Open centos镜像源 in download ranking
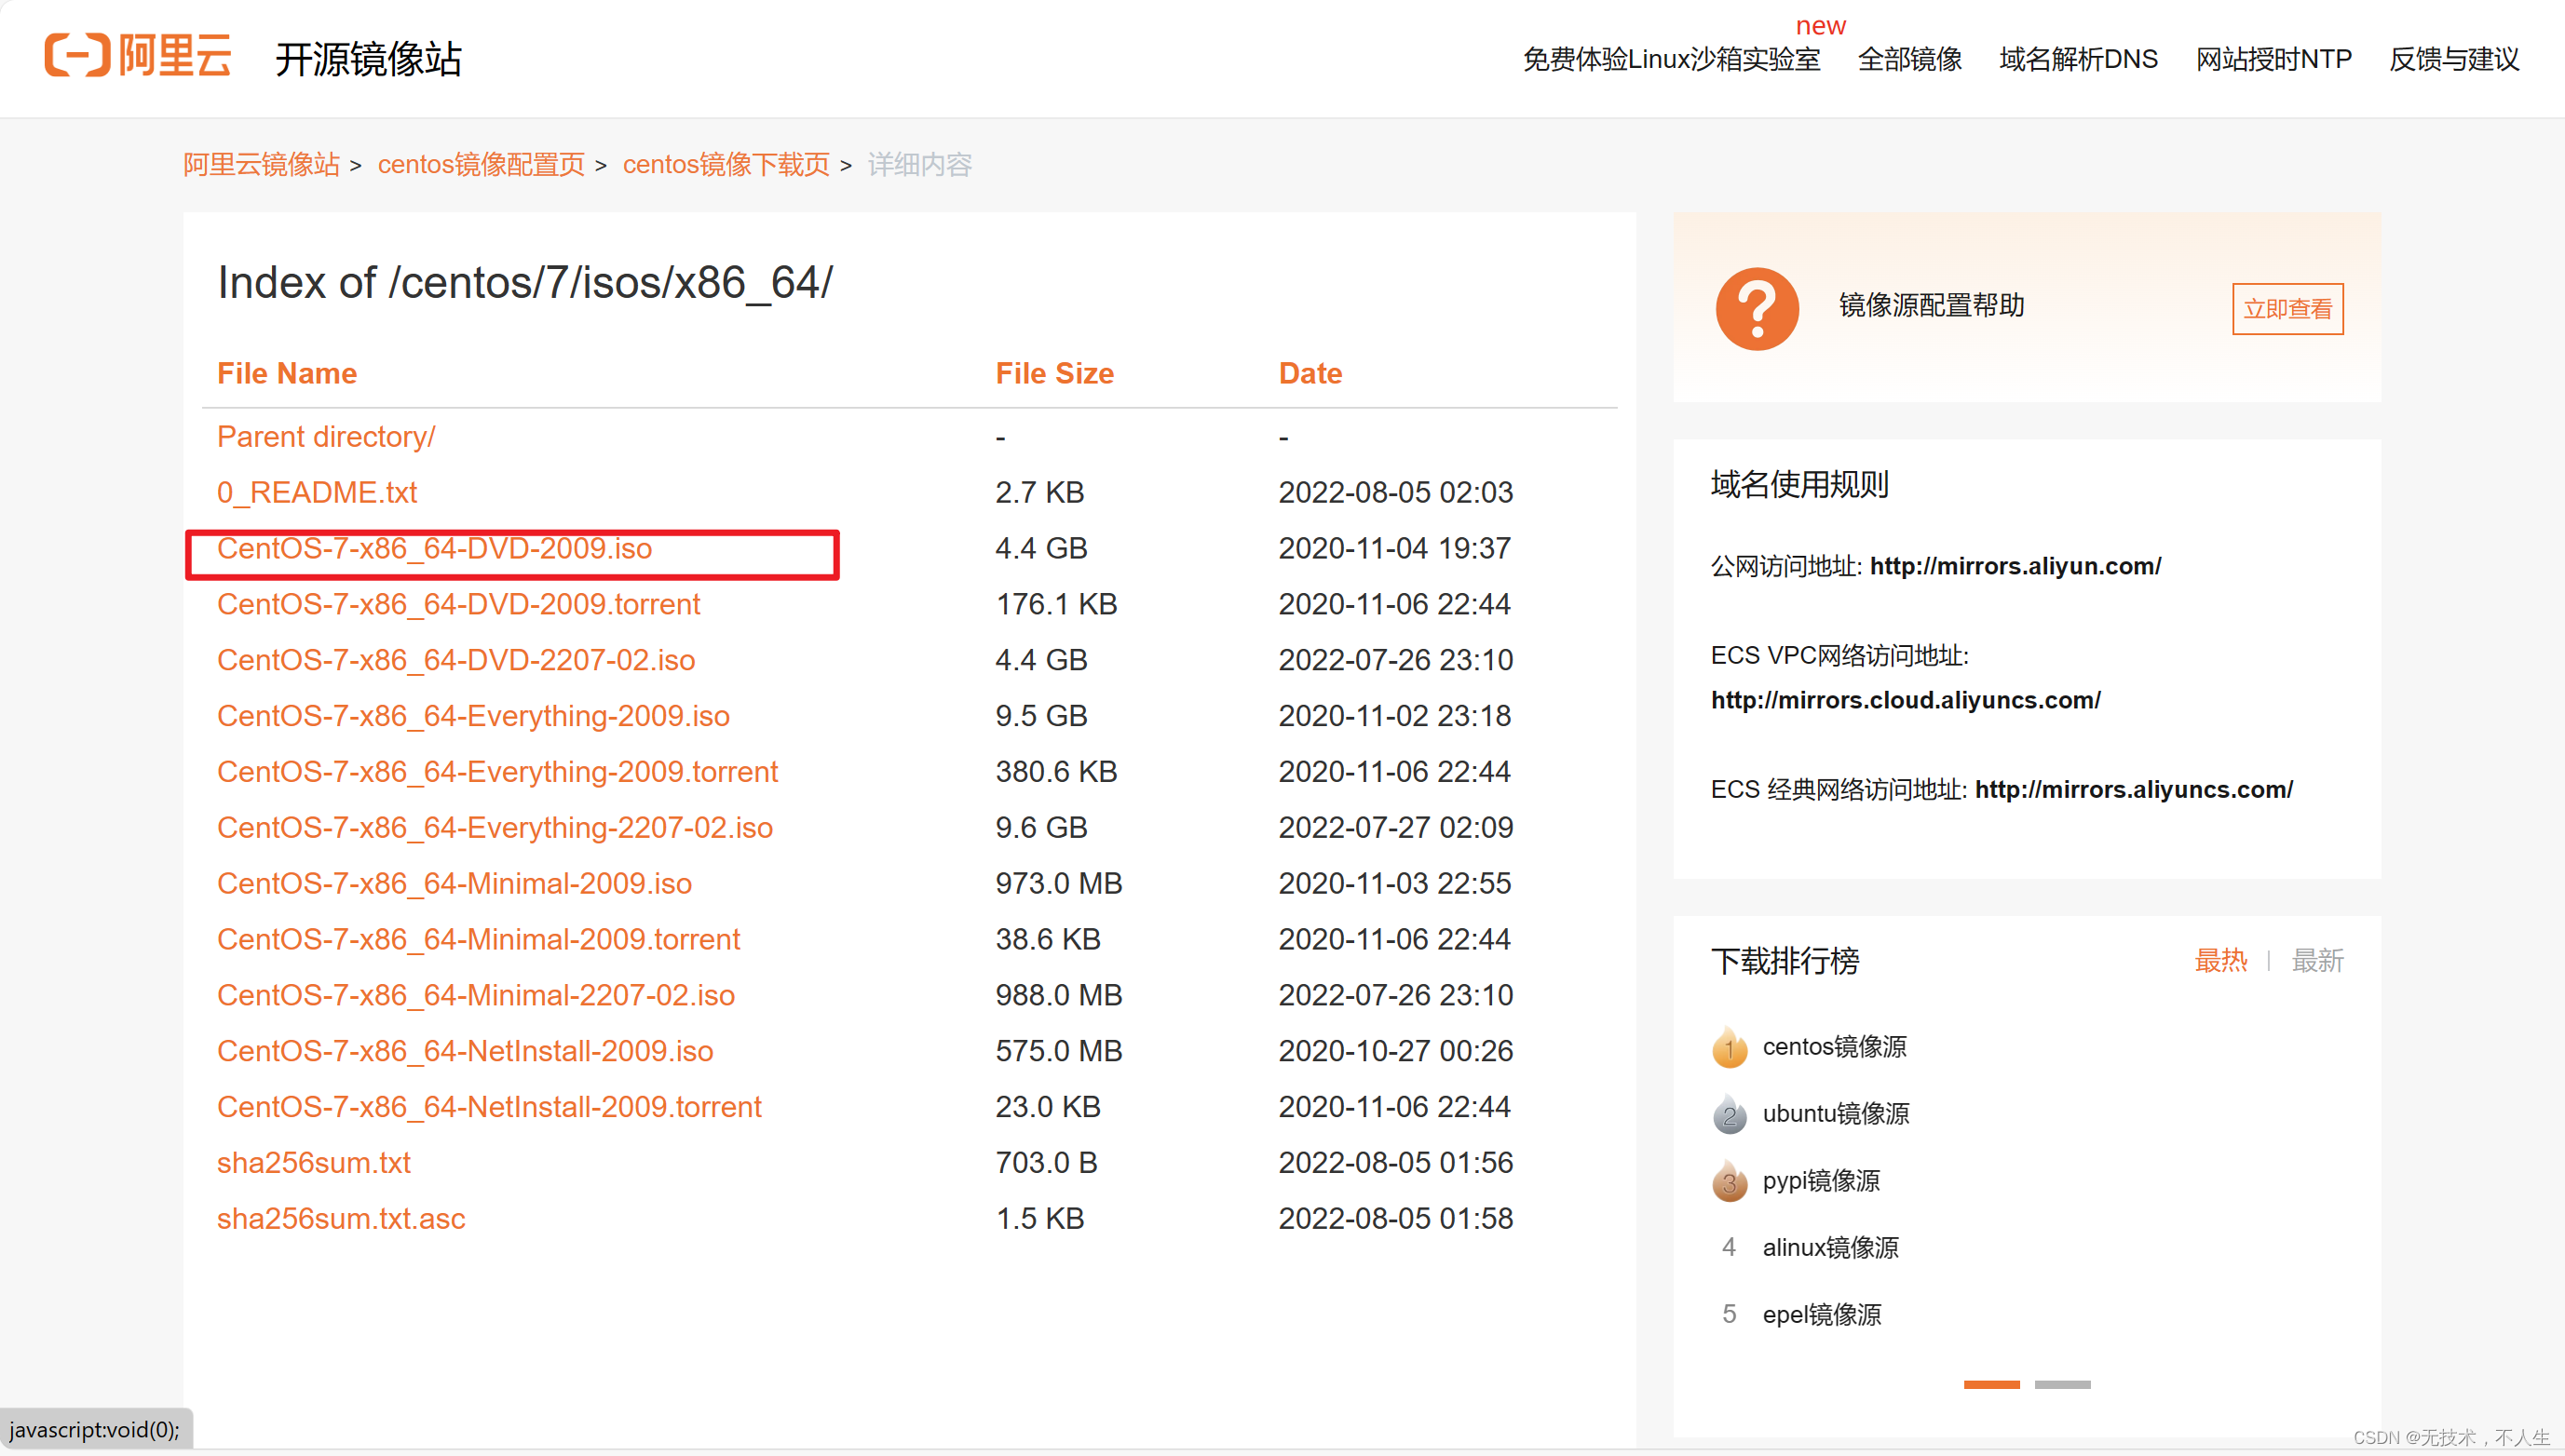Viewport: 2565px width, 1456px height. (1835, 1047)
